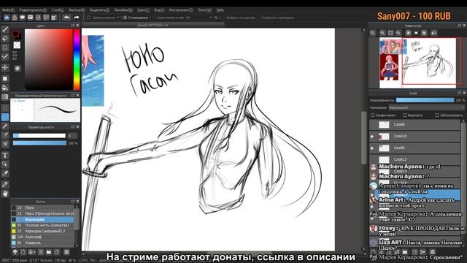
Task: Float the Navigator panel
Action: coord(459,26)
